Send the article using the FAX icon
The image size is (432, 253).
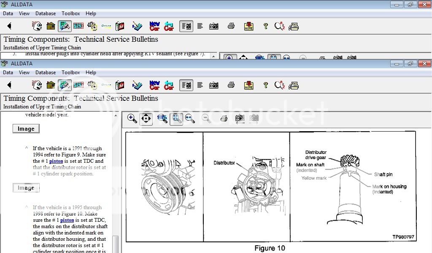294,85
